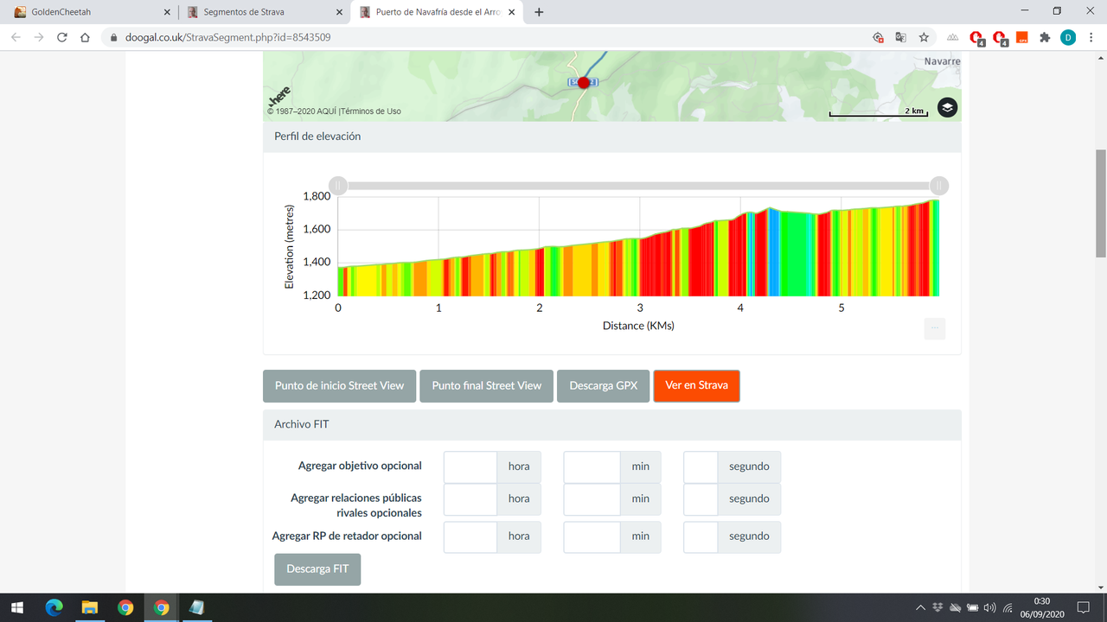Open the orange GPX extension icon
This screenshot has height=622, width=1107.
(1021, 37)
